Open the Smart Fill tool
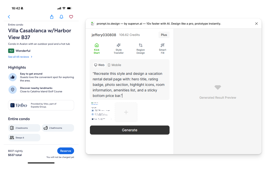This screenshot has width=265, height=180. click(163, 48)
